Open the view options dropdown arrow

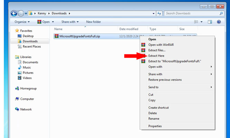pyautogui.click(x=202, y=22)
